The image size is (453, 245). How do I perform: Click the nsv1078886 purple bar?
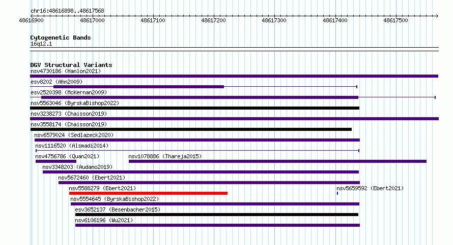277,161
